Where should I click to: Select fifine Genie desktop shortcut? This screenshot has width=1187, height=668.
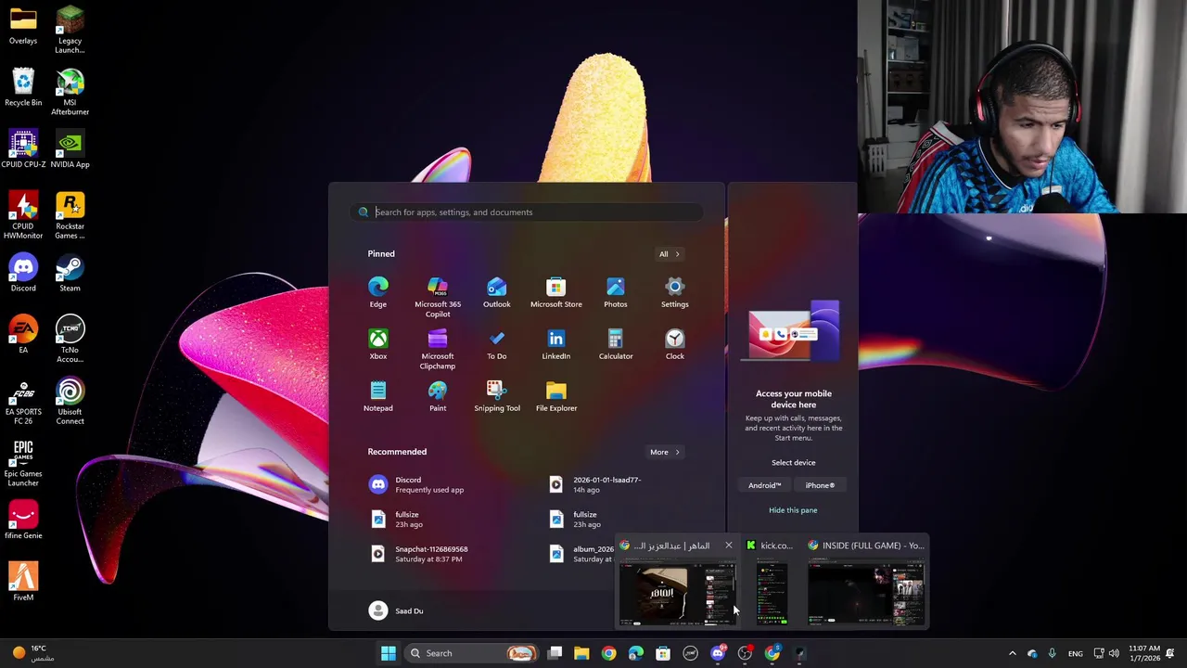(23, 520)
